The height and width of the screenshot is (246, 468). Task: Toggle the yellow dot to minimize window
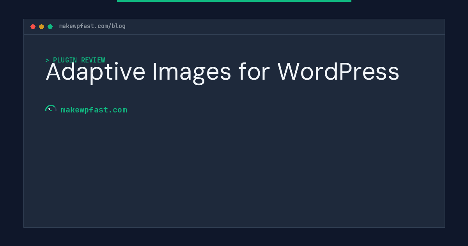tap(41, 27)
